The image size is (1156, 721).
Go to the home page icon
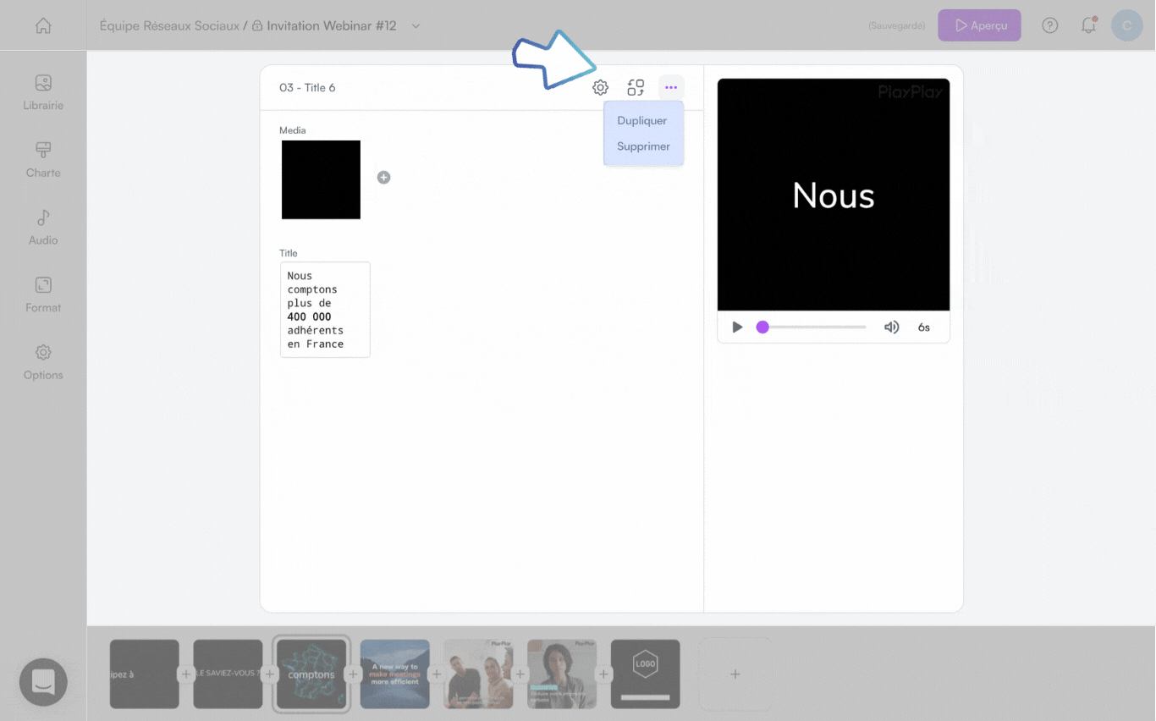(43, 25)
